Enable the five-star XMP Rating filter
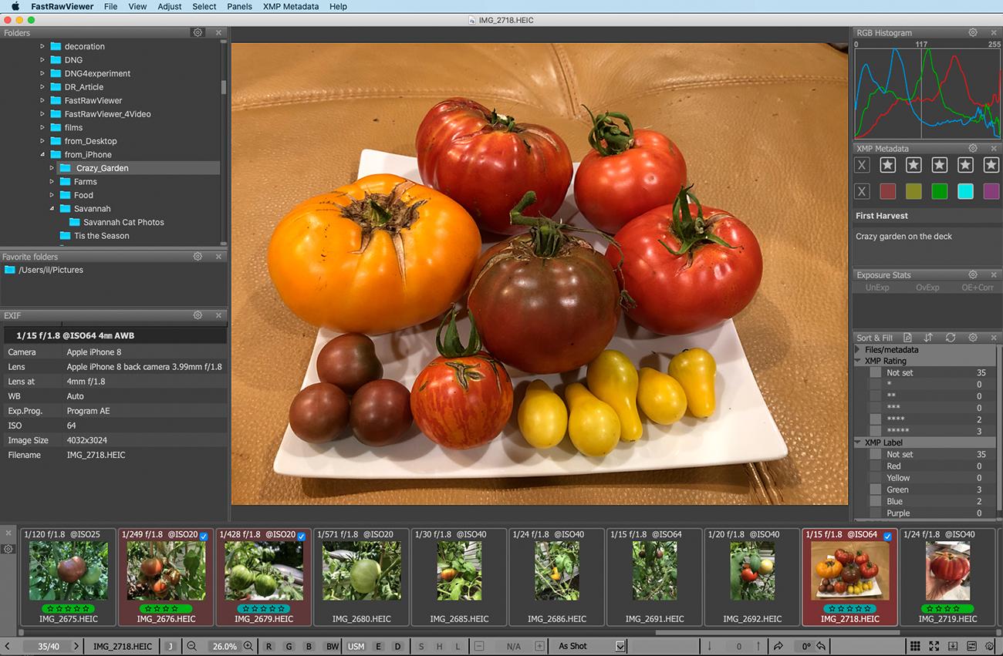1003x656 pixels. [x=876, y=431]
